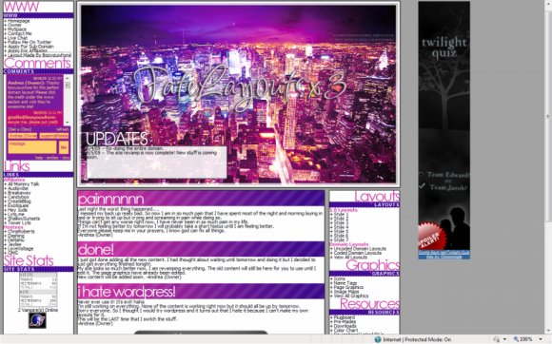
Task: Click the site stats counter table
Action: (38, 290)
